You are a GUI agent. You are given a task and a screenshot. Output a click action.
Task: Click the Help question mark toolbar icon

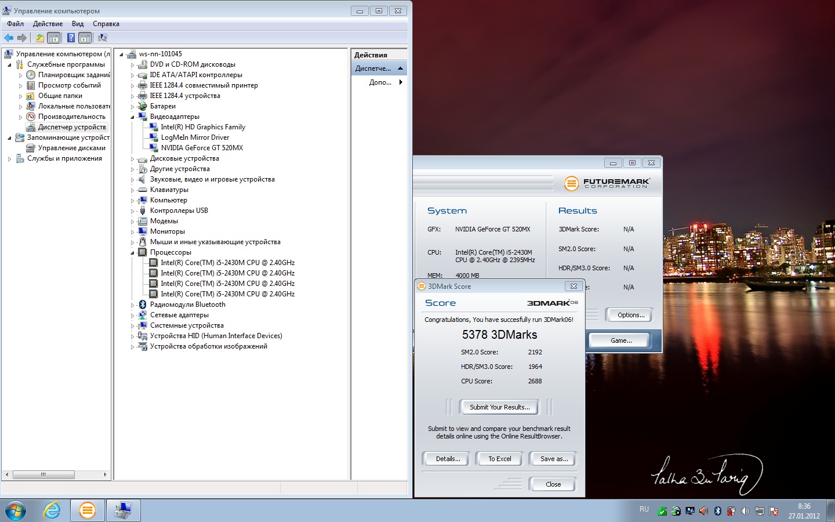[x=71, y=38]
